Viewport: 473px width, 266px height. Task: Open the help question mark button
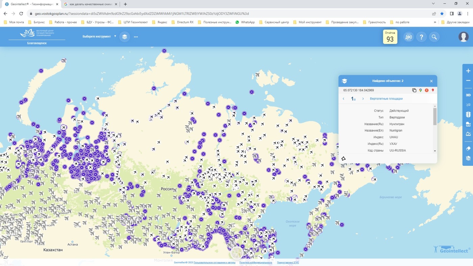pyautogui.click(x=421, y=37)
